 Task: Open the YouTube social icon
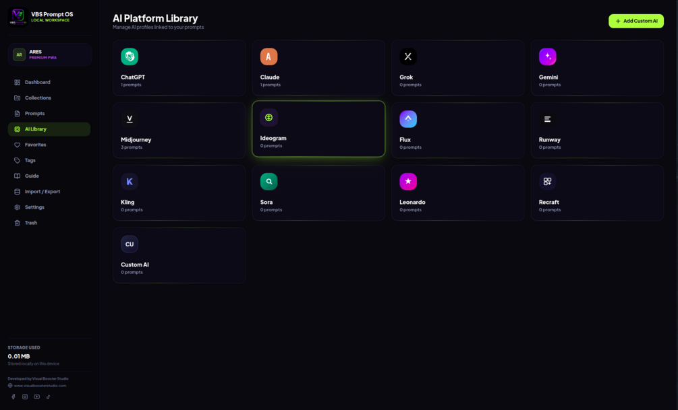tap(36, 397)
